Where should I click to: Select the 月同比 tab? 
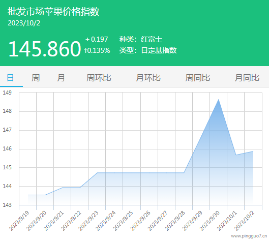[x=247, y=78]
